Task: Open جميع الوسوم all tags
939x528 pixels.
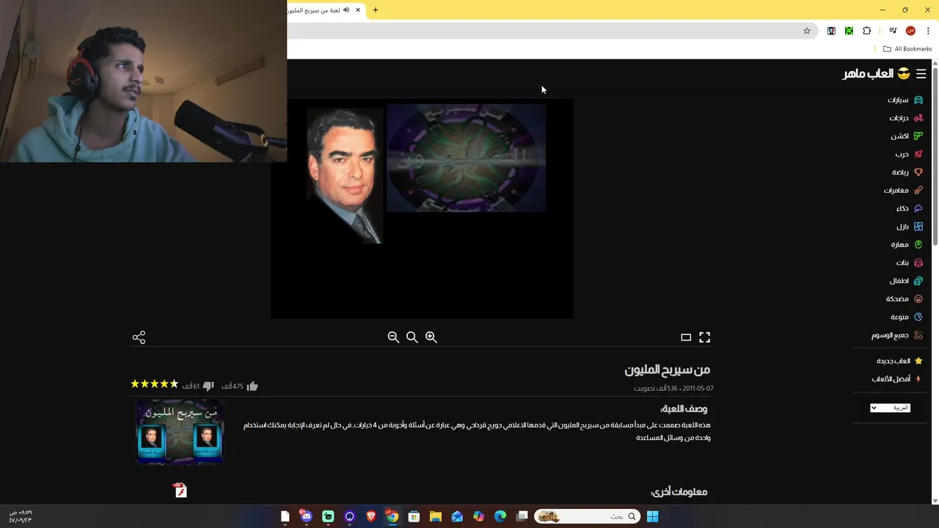Action: [897, 335]
